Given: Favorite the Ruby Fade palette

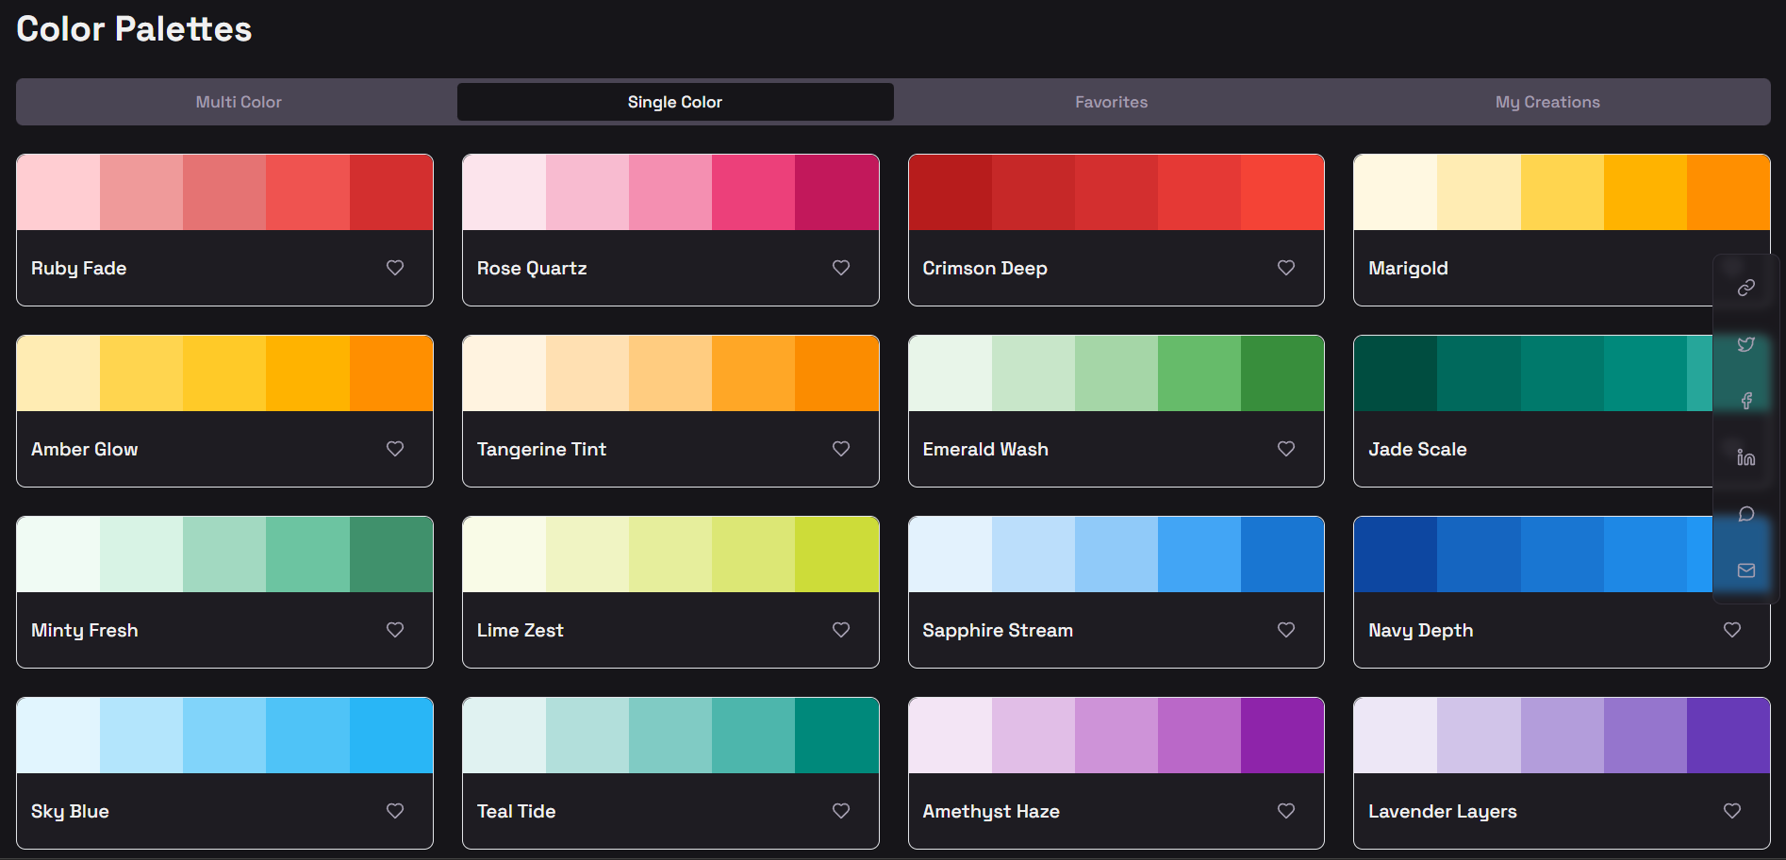Looking at the screenshot, I should pyautogui.click(x=394, y=268).
